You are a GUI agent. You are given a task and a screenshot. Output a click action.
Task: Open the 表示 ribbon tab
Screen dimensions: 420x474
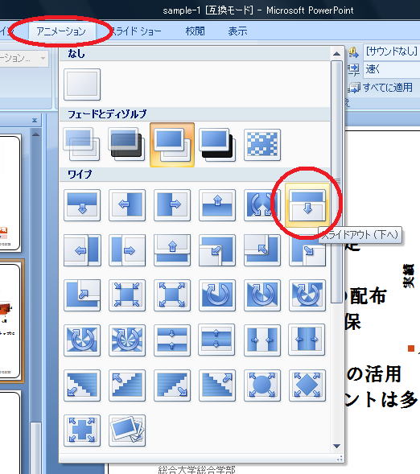coord(238,31)
